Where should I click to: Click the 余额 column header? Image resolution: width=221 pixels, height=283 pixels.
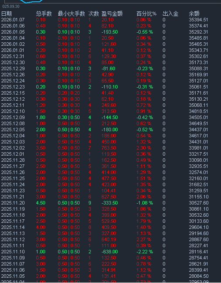194,14
